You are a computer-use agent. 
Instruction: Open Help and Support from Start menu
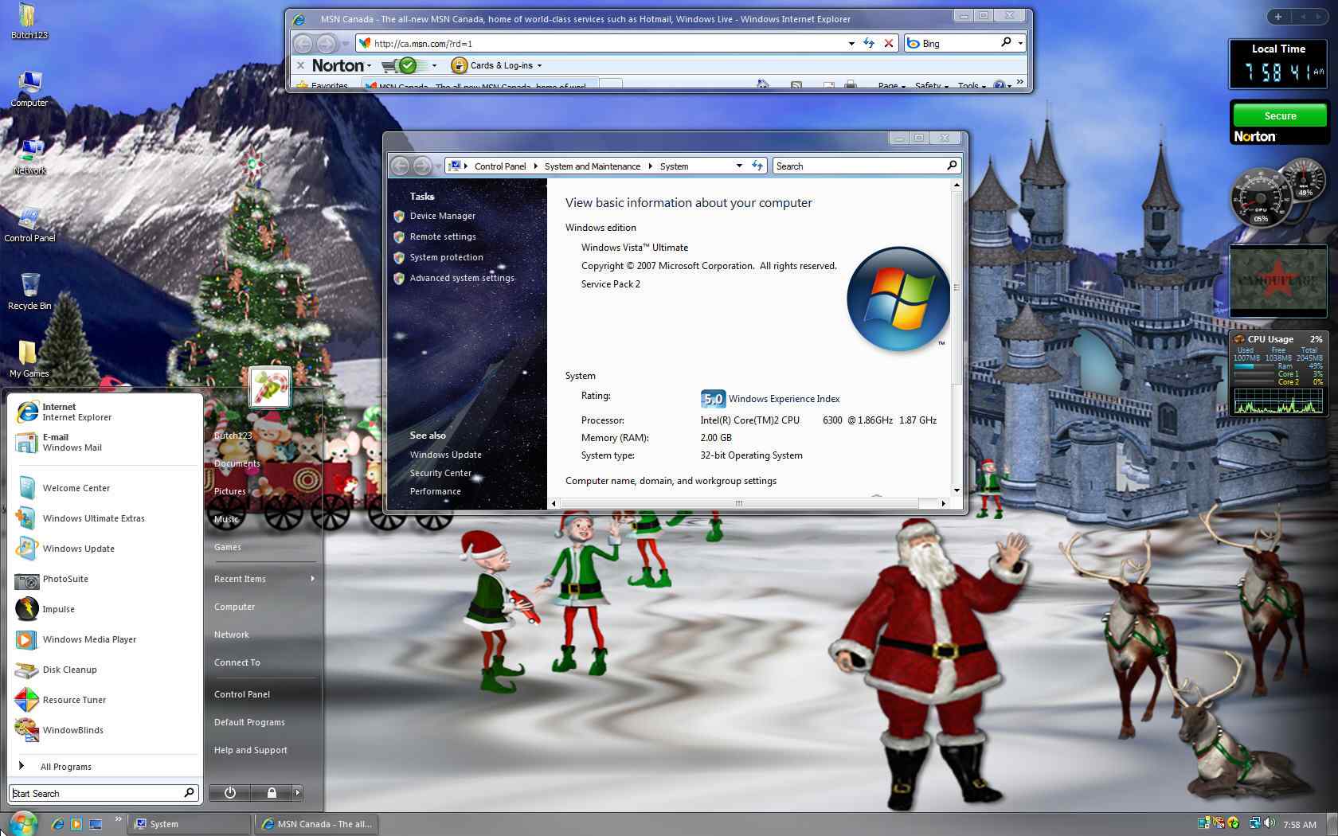[251, 750]
